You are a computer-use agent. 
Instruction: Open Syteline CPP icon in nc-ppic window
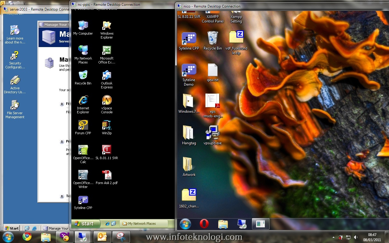point(83,203)
